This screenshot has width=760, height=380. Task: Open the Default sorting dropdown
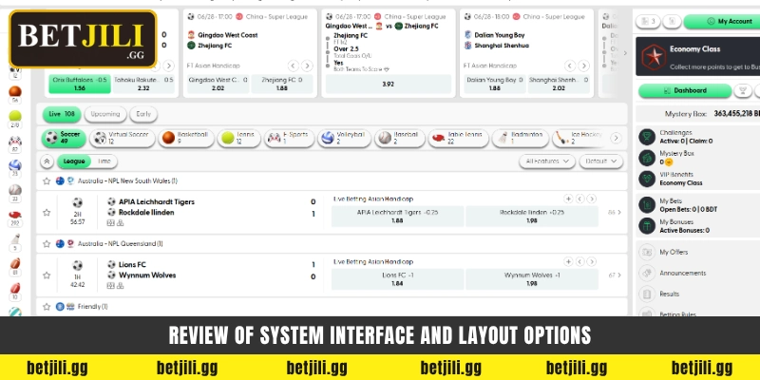click(601, 161)
